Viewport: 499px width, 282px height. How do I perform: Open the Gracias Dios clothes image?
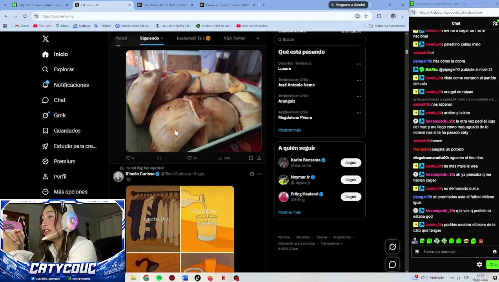point(153,219)
